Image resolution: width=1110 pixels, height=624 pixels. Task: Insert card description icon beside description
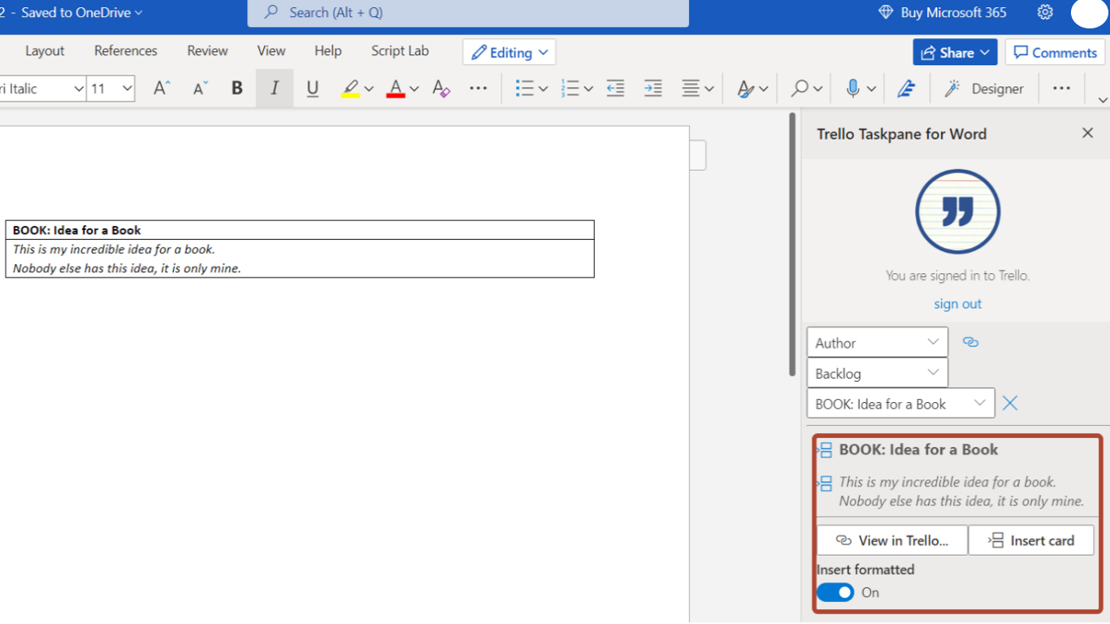(825, 483)
